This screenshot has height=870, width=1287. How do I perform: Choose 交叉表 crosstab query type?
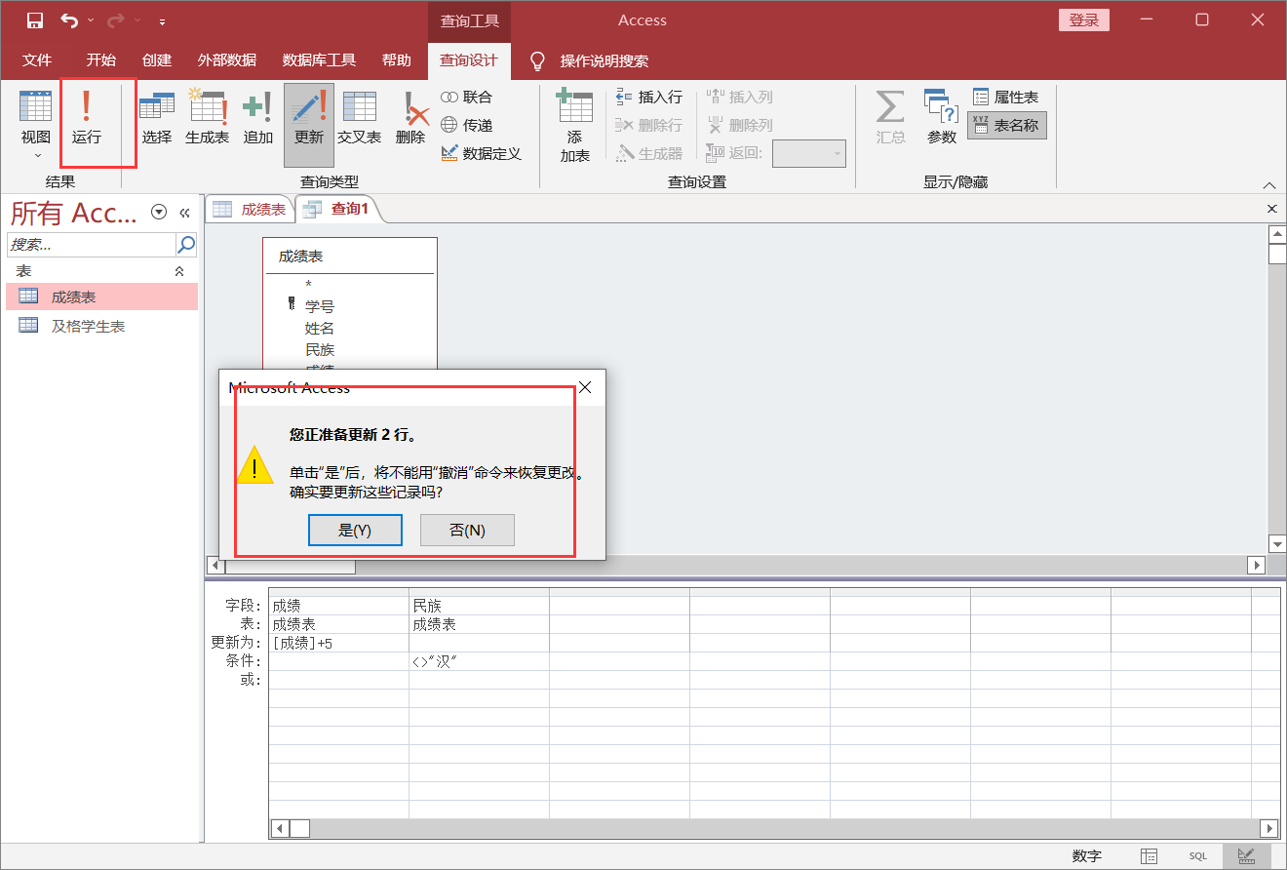(359, 117)
